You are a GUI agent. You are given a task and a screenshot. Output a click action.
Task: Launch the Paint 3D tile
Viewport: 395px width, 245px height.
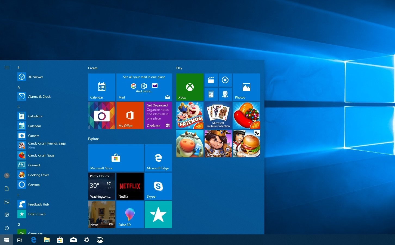coord(130,215)
